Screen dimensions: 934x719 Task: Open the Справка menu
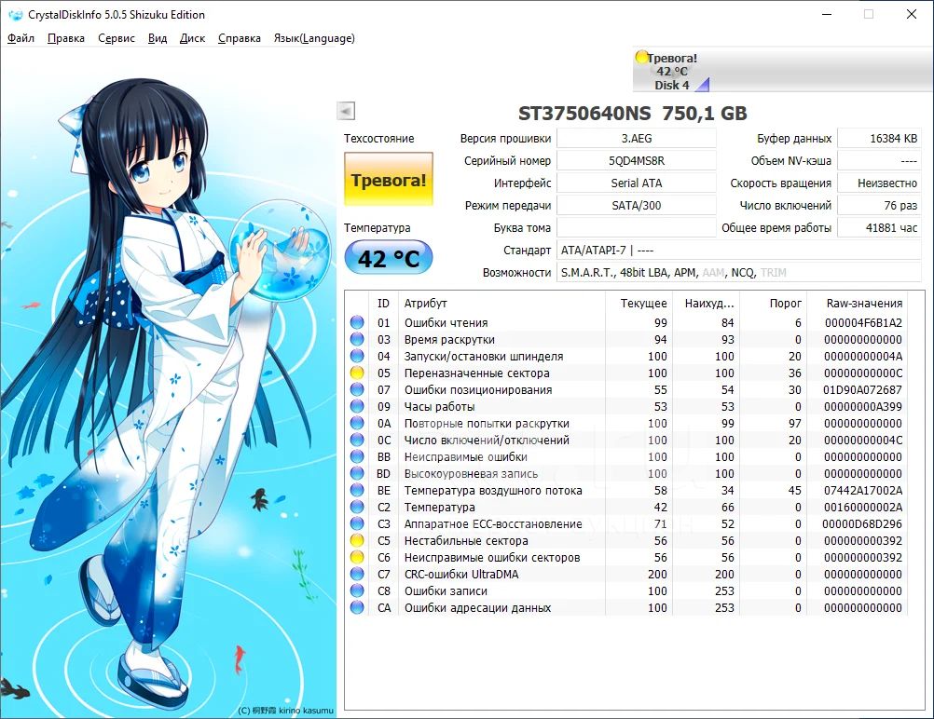point(240,38)
